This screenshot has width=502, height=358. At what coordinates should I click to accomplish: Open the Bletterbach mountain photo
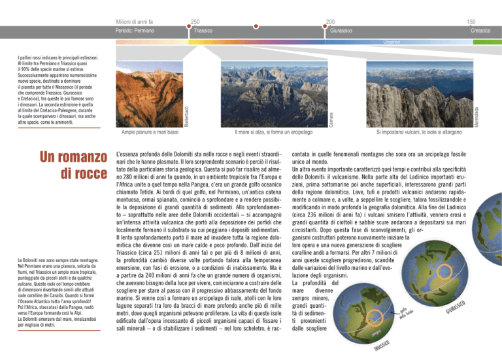click(x=150, y=94)
